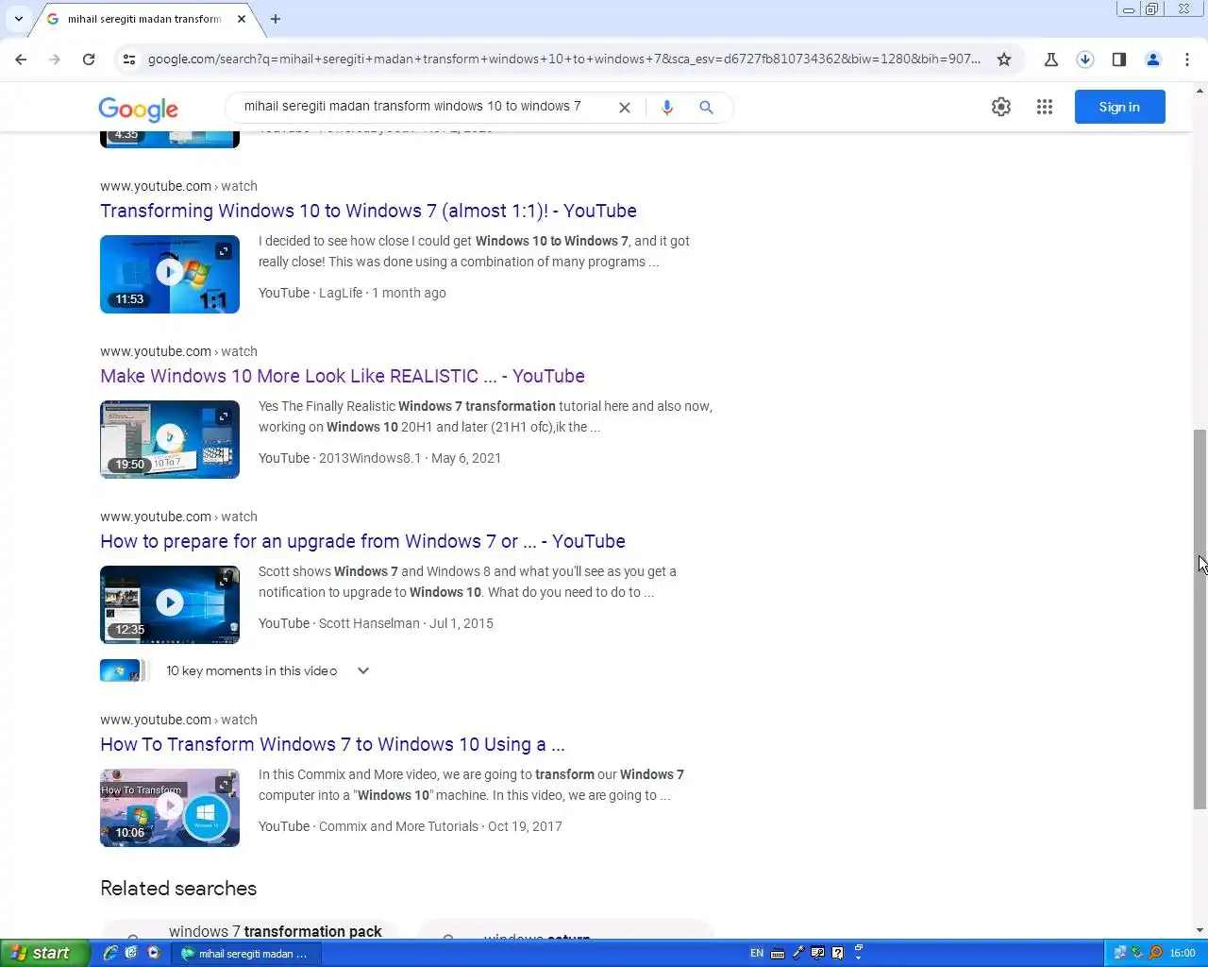Click the vertical page scrollbar thumb
This screenshot has height=967, width=1208.
pos(1200,619)
